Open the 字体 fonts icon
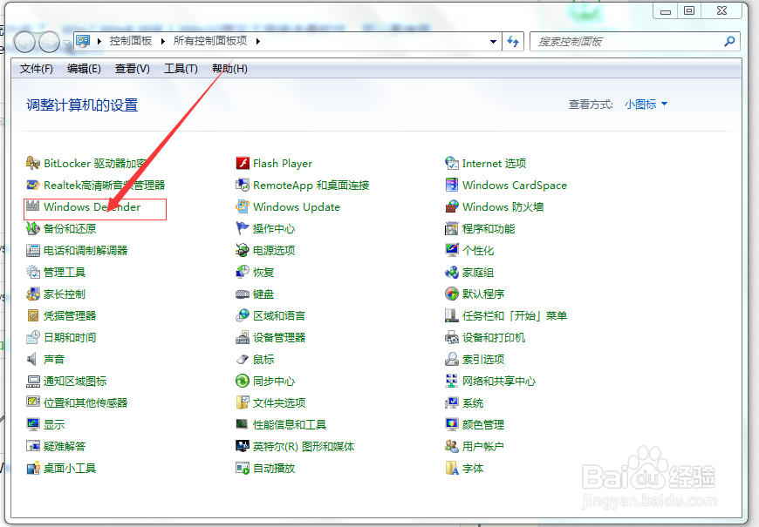The width and height of the screenshot is (759, 527). [452, 468]
